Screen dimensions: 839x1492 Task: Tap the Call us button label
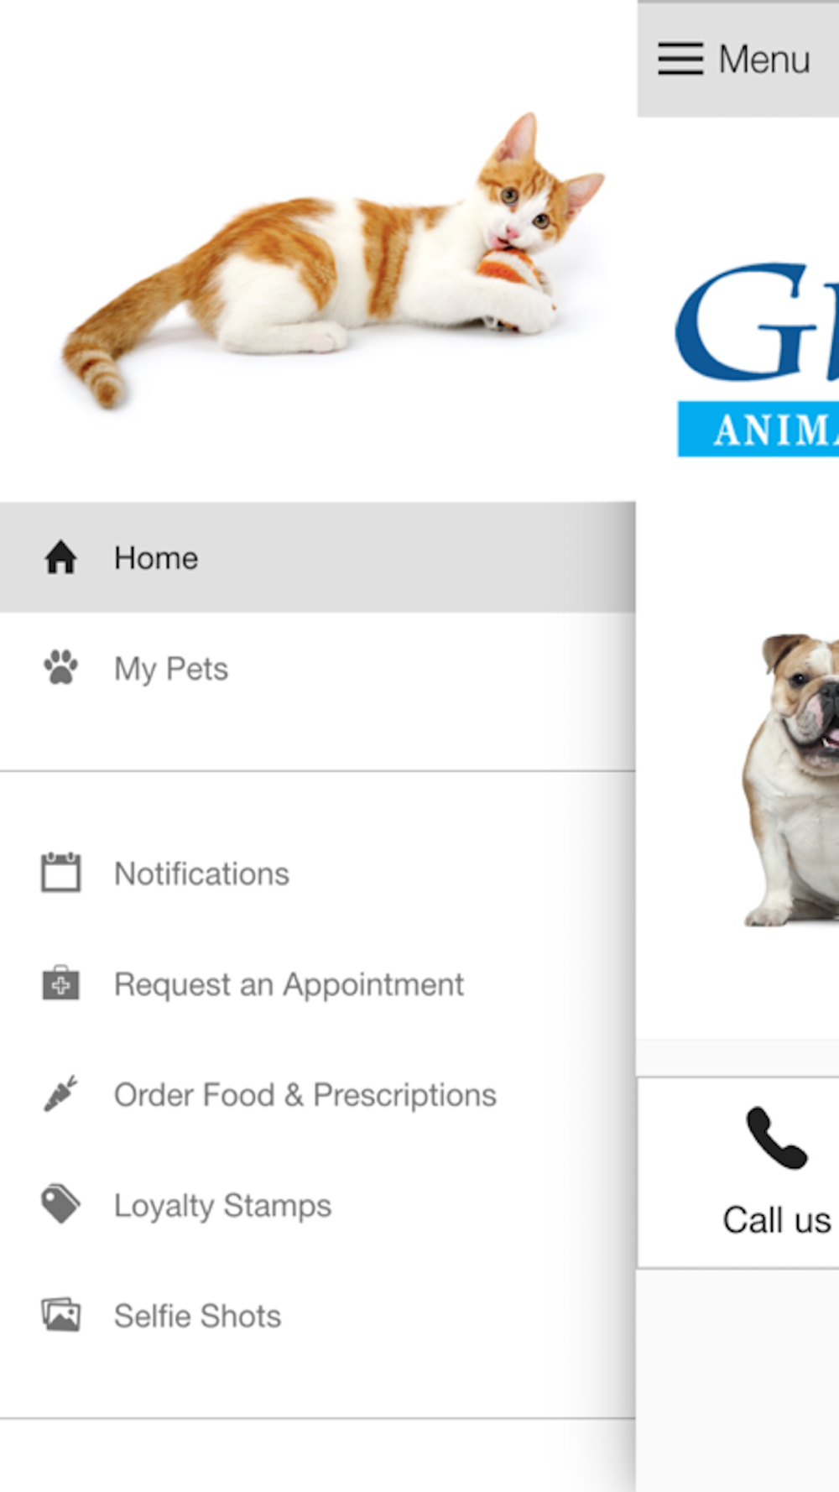click(x=777, y=1220)
